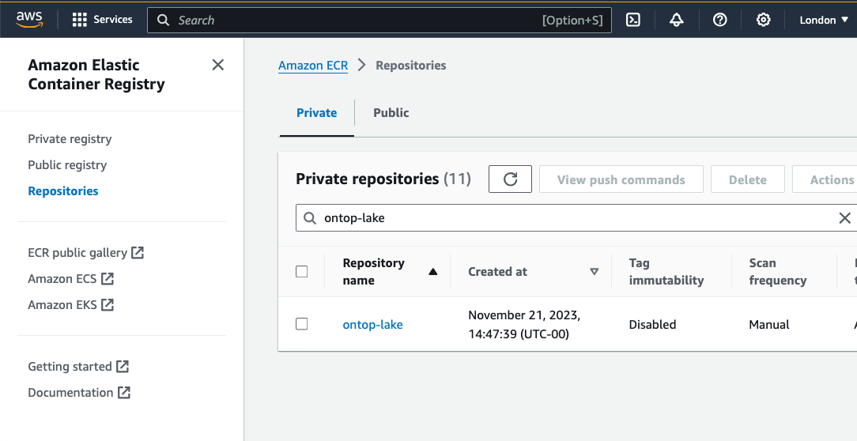
Task: Click View push commands button
Action: click(x=621, y=179)
